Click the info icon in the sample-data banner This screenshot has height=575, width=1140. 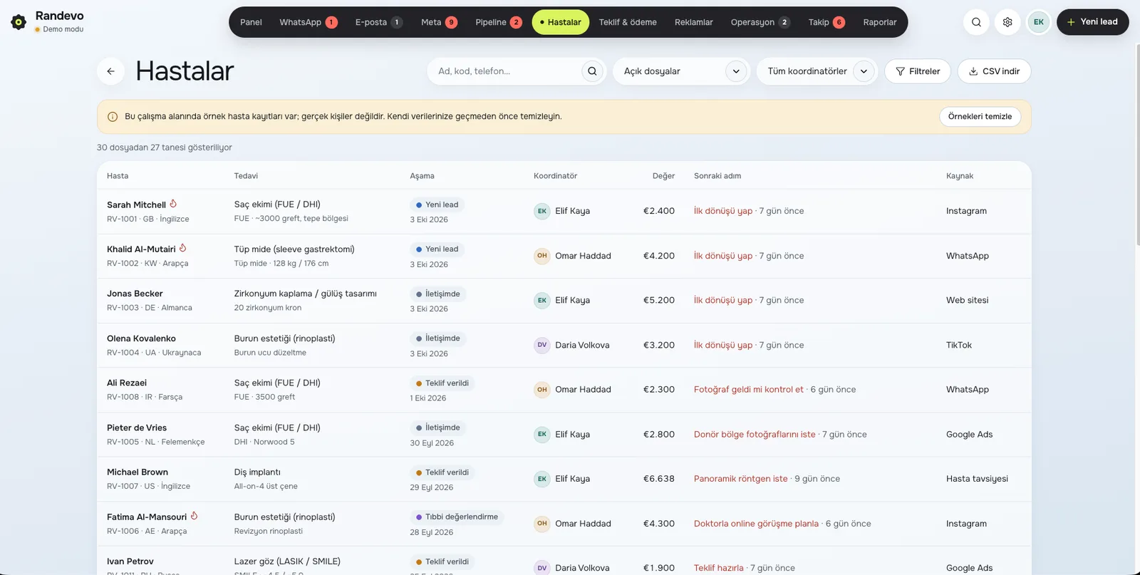tap(113, 117)
